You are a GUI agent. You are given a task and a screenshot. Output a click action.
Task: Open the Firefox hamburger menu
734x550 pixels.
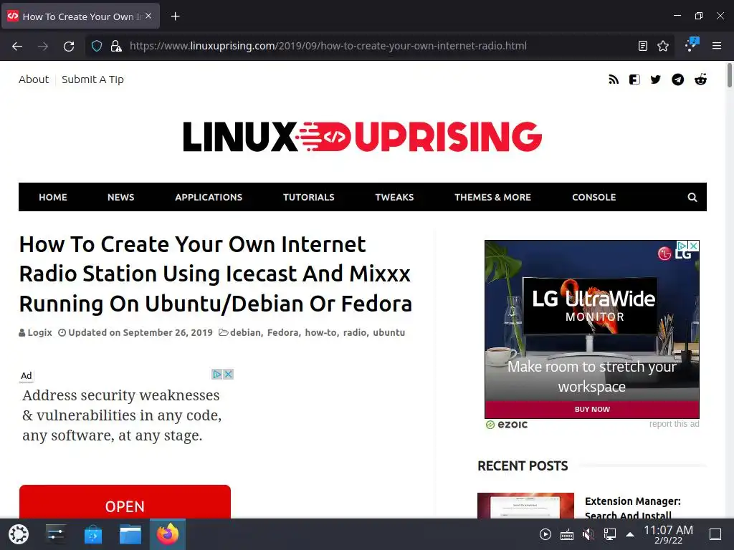tap(717, 46)
